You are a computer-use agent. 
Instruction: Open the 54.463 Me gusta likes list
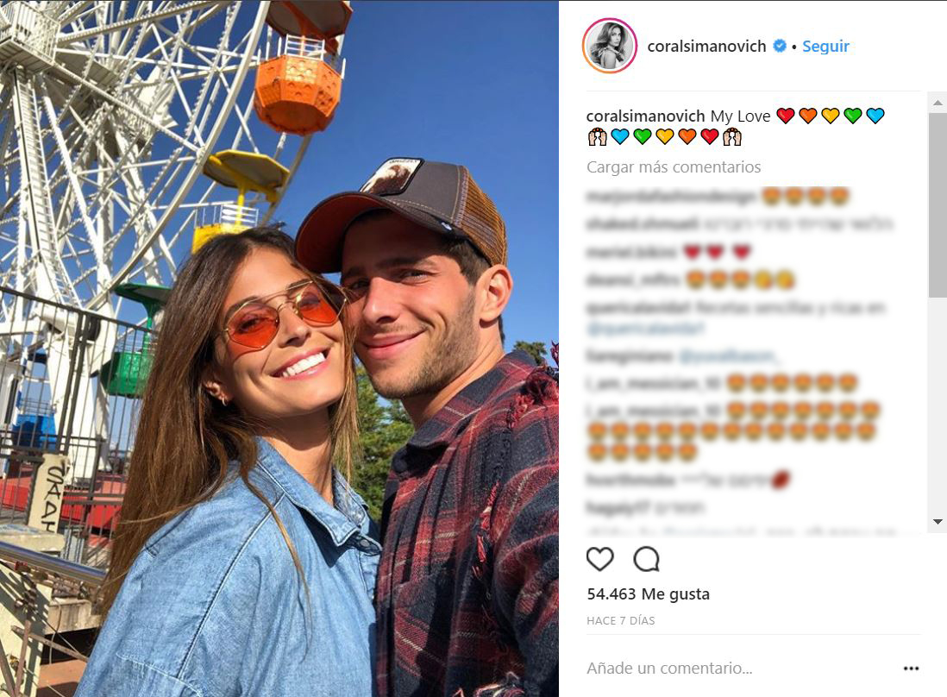(648, 594)
